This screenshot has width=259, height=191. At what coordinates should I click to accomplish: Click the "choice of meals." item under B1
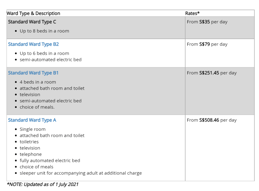coord(37,107)
